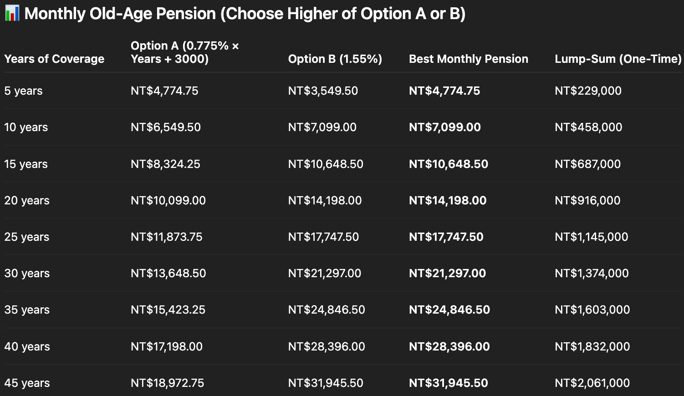Select the 5 years row label
This screenshot has width=684, height=396.
[23, 91]
